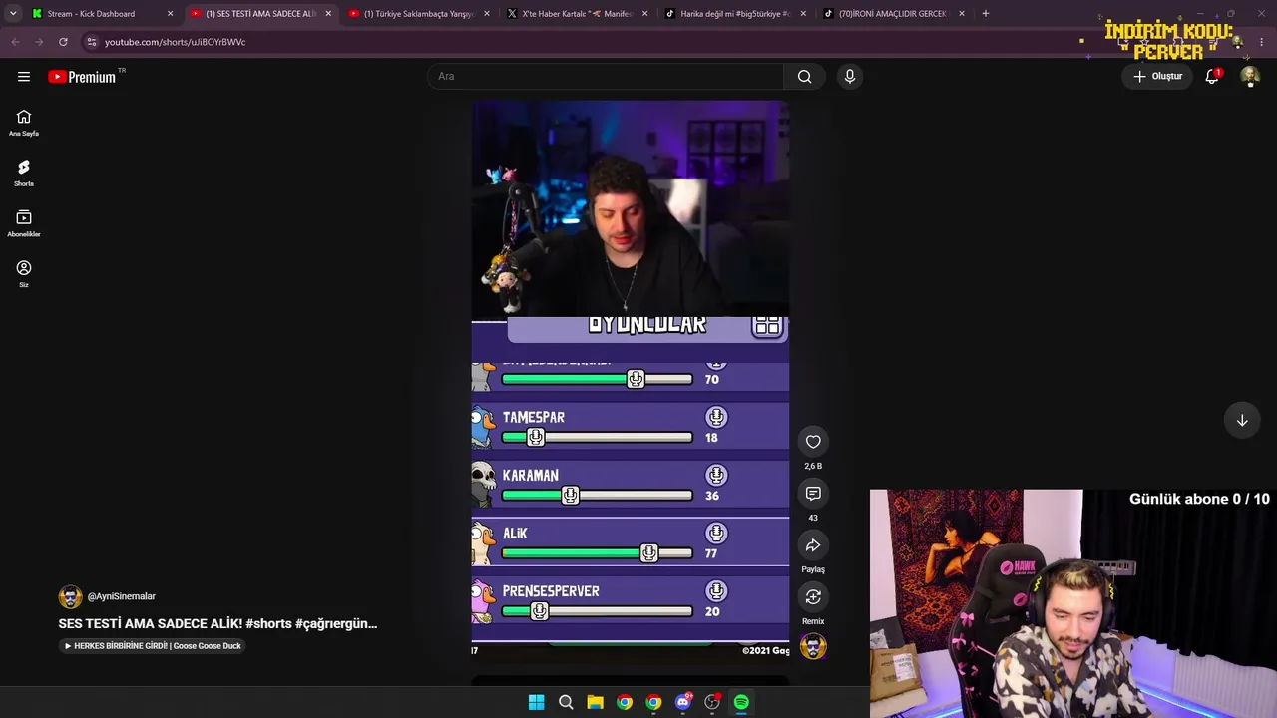Open OBS Studio from the taskbar
Screen dimensions: 1277x718
[712, 702]
